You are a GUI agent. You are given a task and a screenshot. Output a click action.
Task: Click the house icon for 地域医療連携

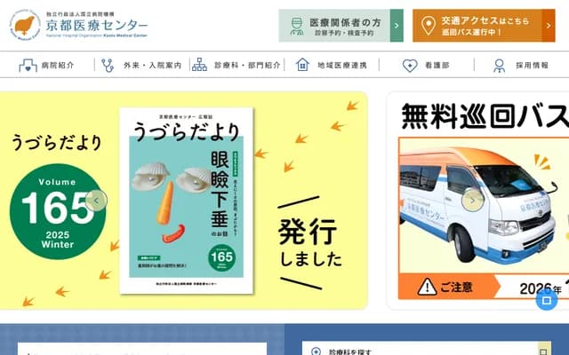pyautogui.click(x=302, y=65)
